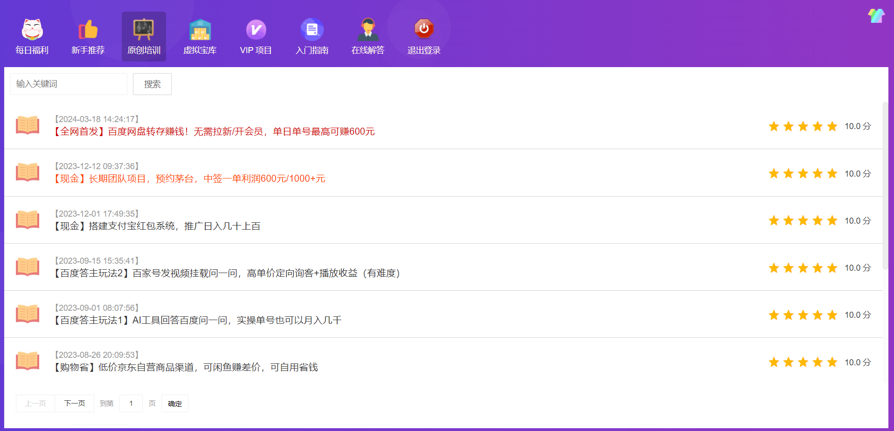Click the 确定 page jump button
The height and width of the screenshot is (431, 894).
coord(175,404)
